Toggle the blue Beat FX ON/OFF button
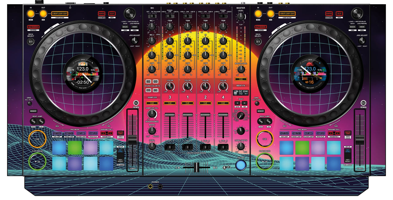Image resolution: width=393 pixels, height=200 pixels. tap(241, 165)
